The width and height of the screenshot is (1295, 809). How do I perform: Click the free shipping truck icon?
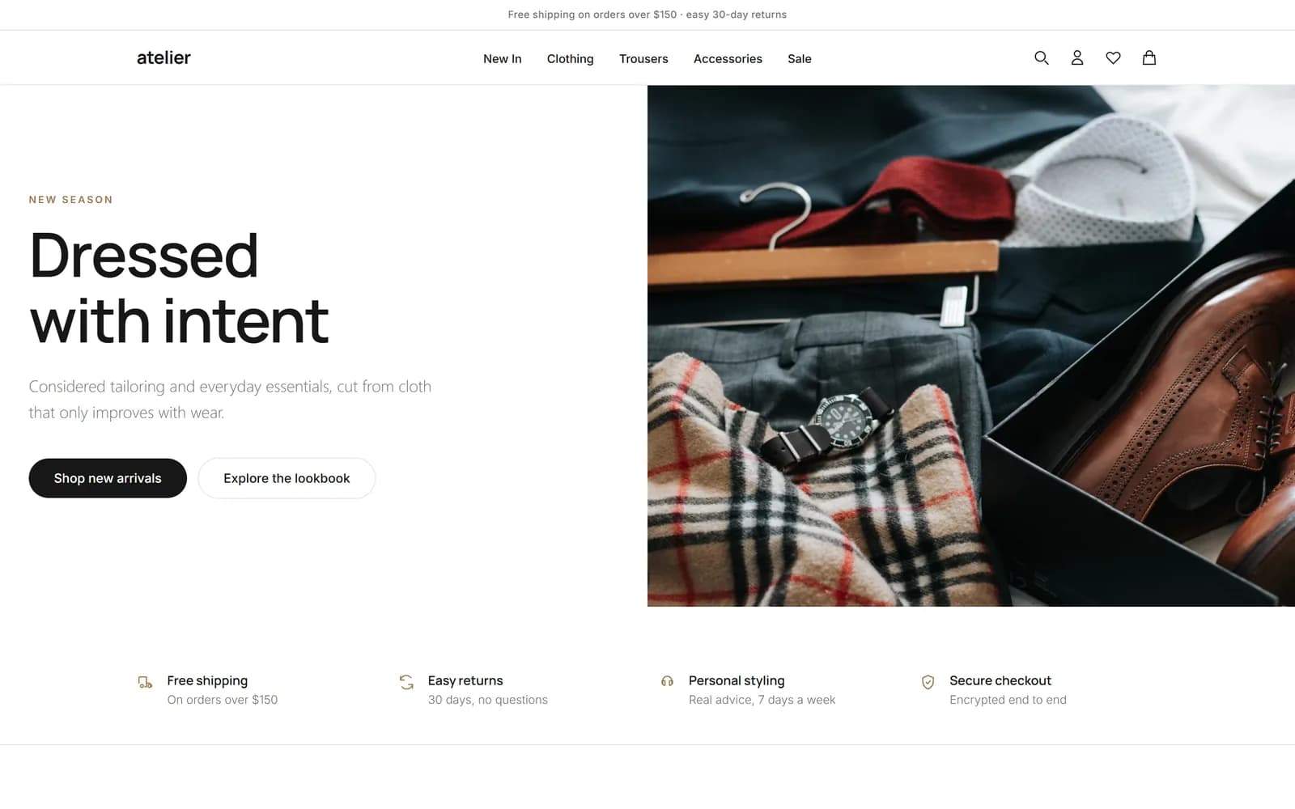click(145, 682)
